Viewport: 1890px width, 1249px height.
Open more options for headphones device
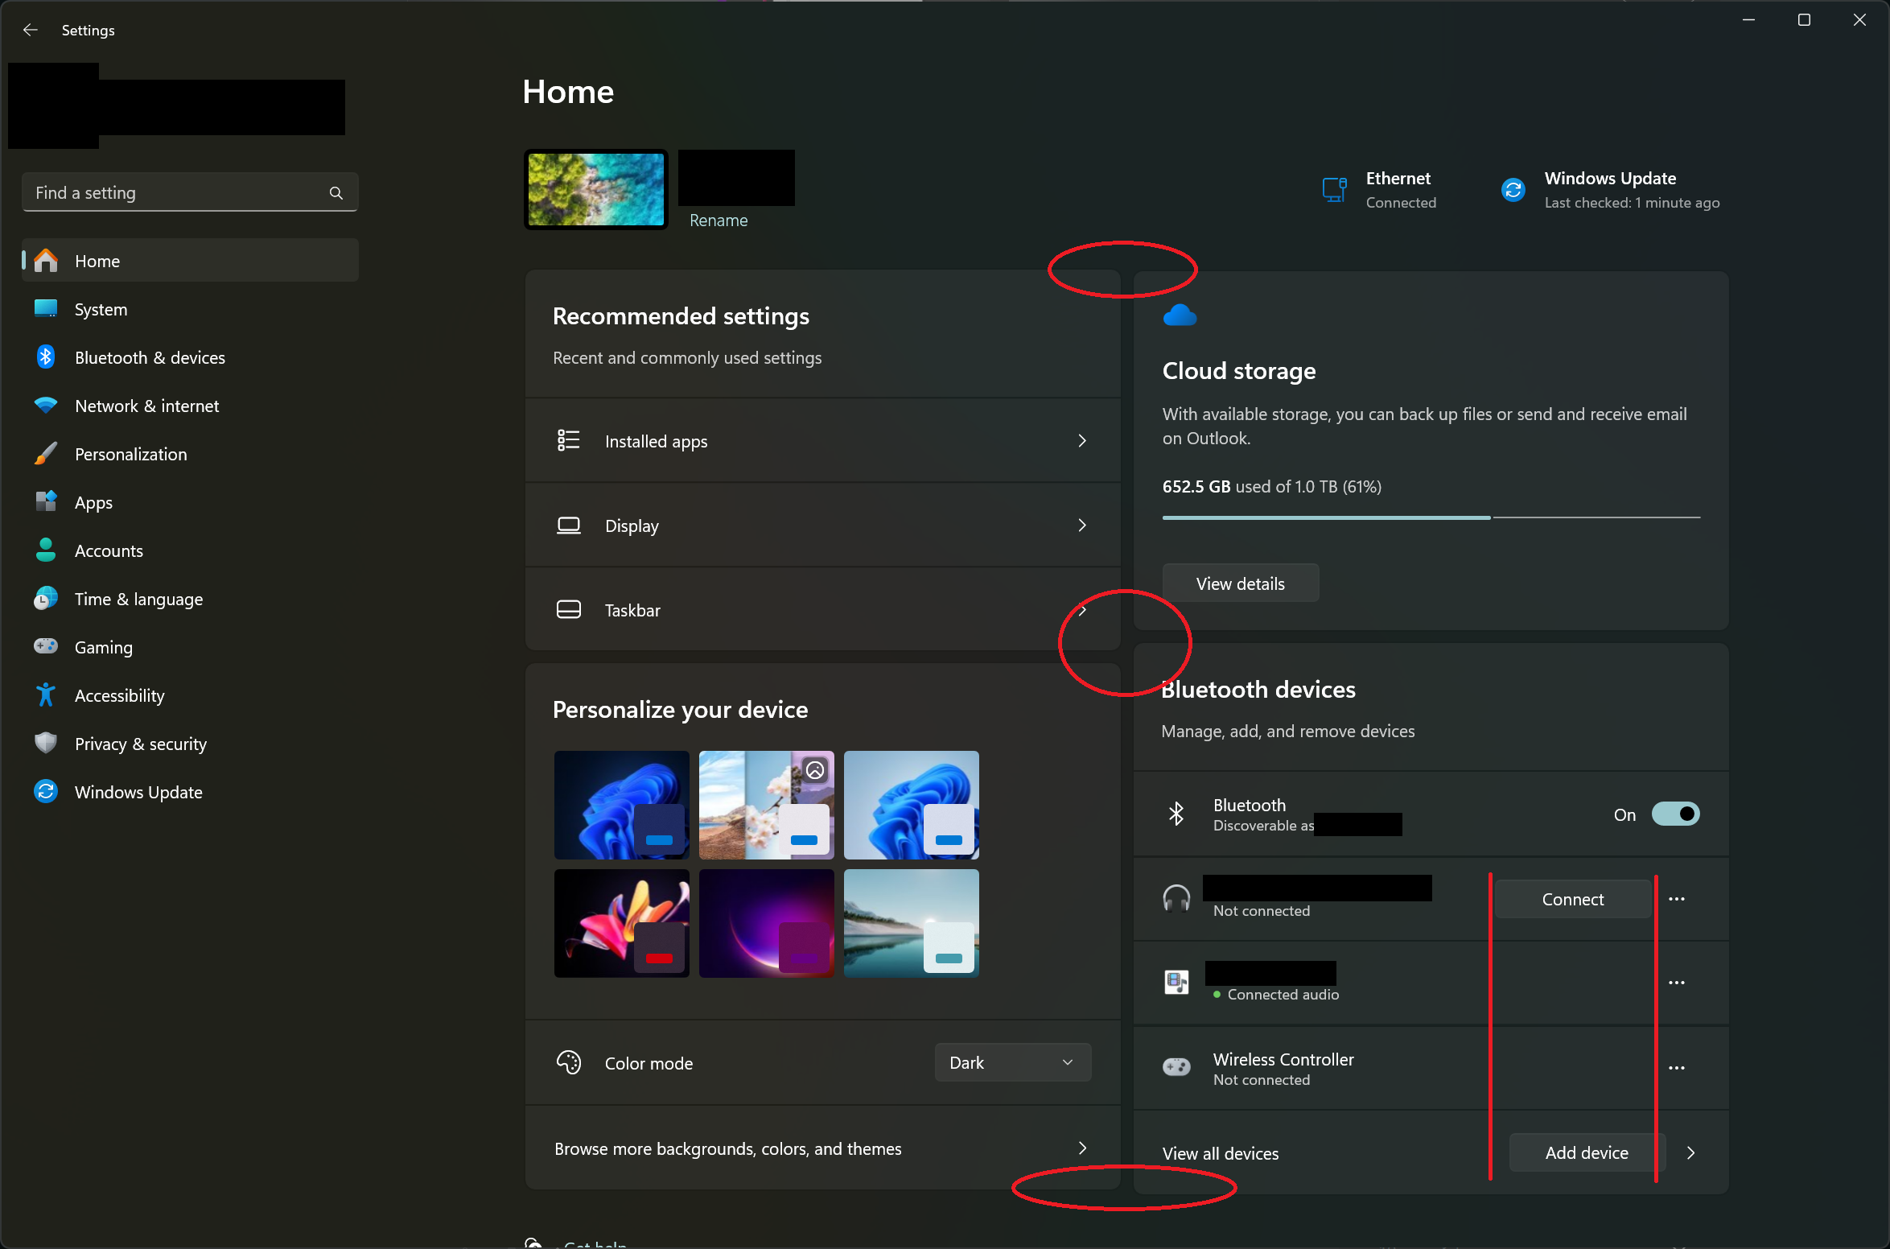click(1676, 899)
